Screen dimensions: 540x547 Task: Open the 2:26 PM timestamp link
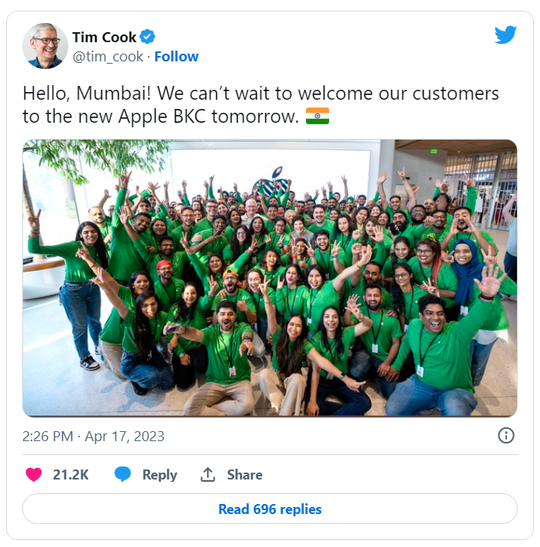pos(48,436)
